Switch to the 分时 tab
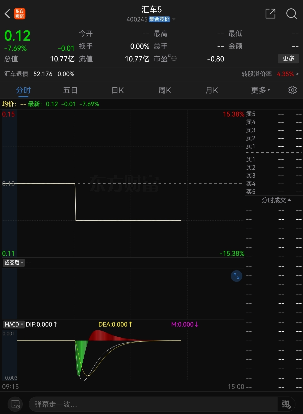This screenshot has height=414, width=303. coord(23,90)
